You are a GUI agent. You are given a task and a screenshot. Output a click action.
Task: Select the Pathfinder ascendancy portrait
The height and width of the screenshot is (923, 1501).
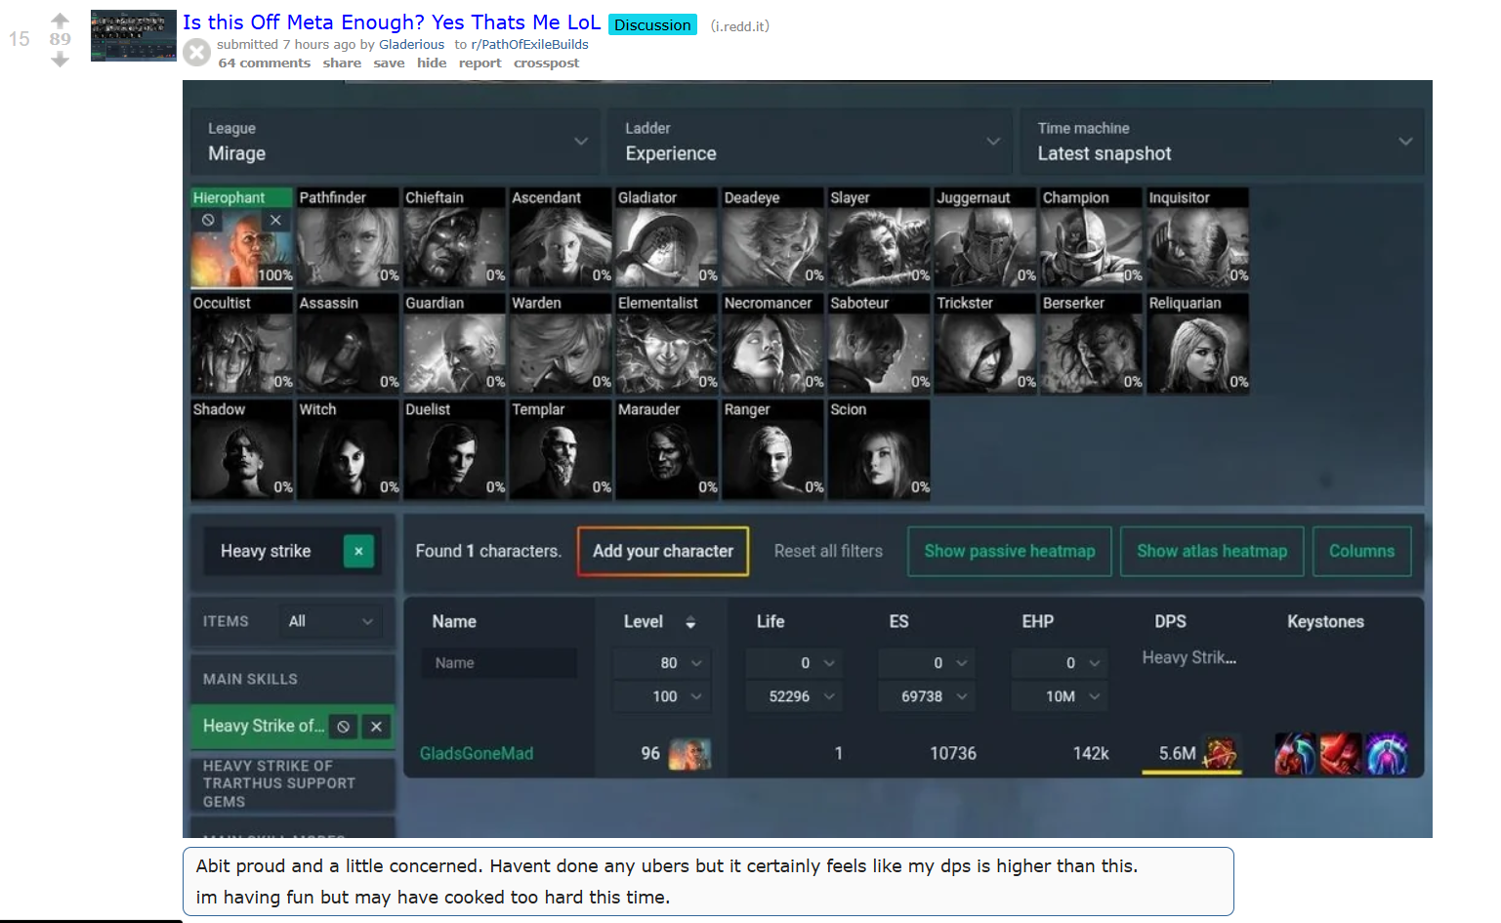pyautogui.click(x=348, y=236)
